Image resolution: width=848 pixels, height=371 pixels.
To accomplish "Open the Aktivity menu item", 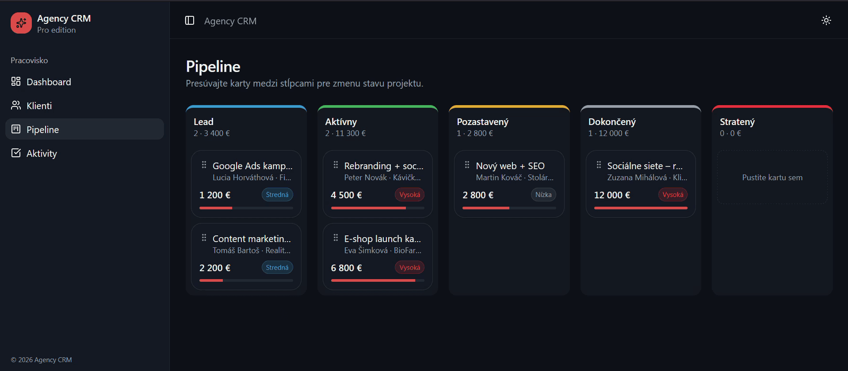I will point(84,153).
